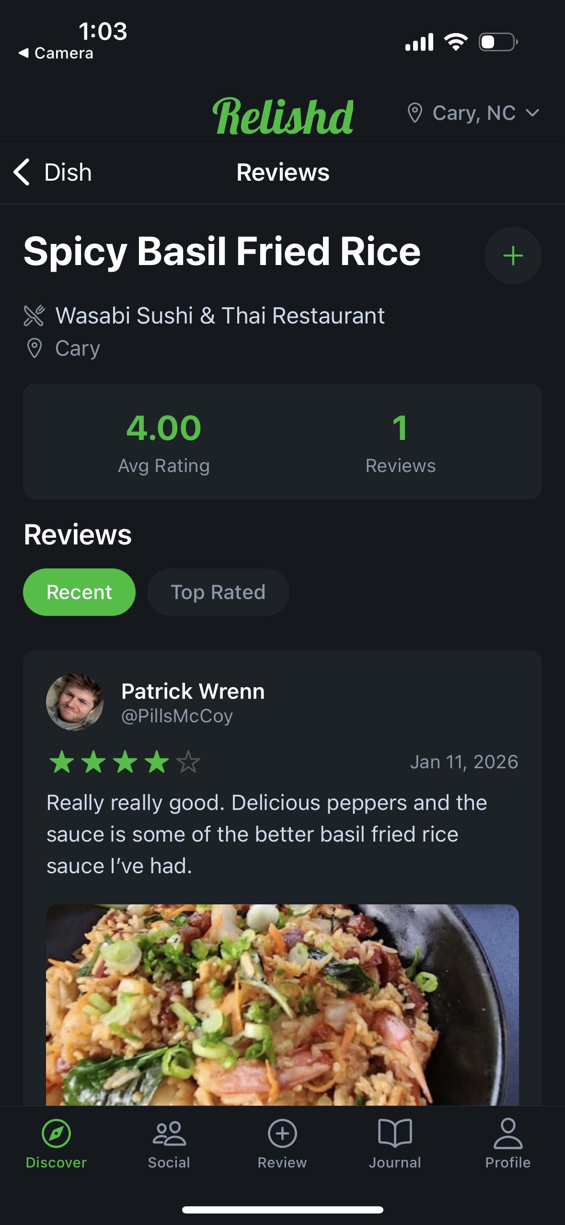The width and height of the screenshot is (565, 1225).
Task: Collapse the Dish view via back arrow
Action: pyautogui.click(x=21, y=172)
